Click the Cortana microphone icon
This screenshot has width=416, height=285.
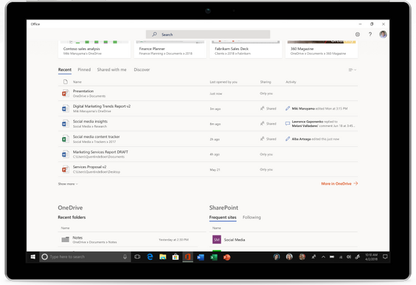(x=125, y=257)
